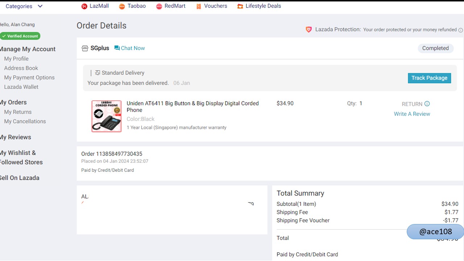Go to My Reviews
Viewport: 464px width, 261px height.
click(16, 137)
